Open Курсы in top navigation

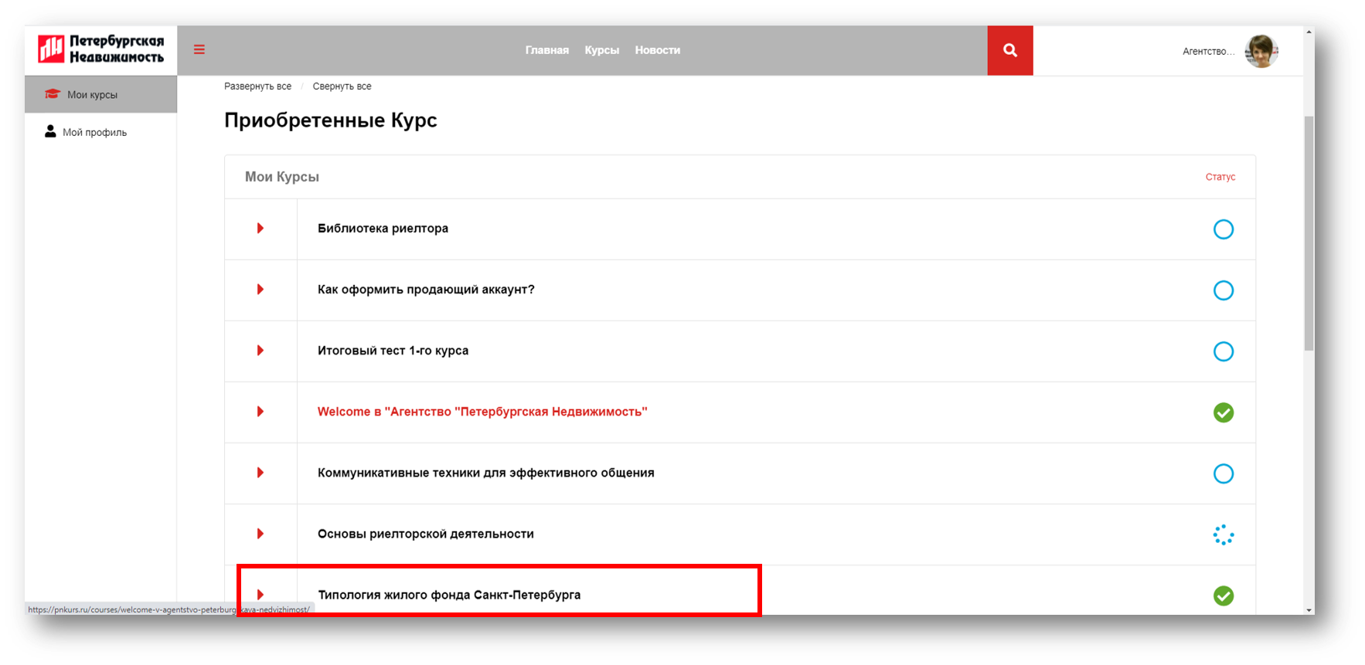(x=602, y=50)
